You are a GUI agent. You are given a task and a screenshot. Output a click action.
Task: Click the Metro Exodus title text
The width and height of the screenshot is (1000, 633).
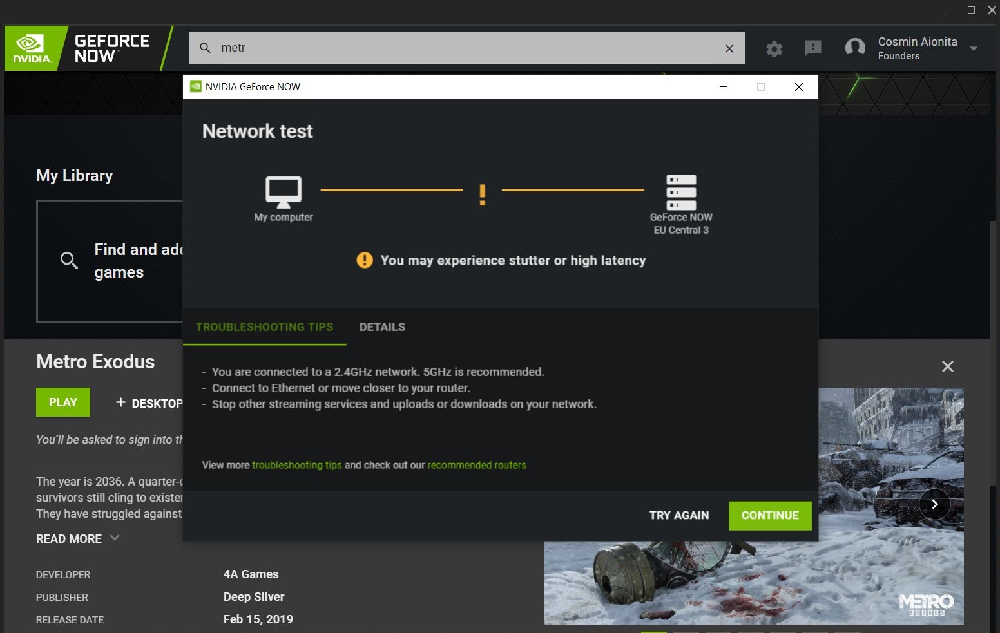(x=95, y=362)
